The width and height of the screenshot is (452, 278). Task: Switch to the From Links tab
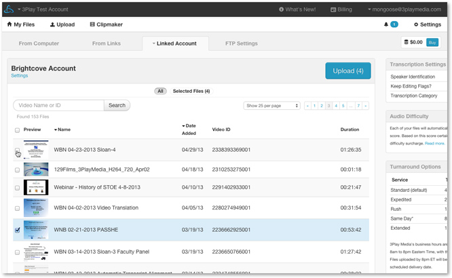(107, 43)
